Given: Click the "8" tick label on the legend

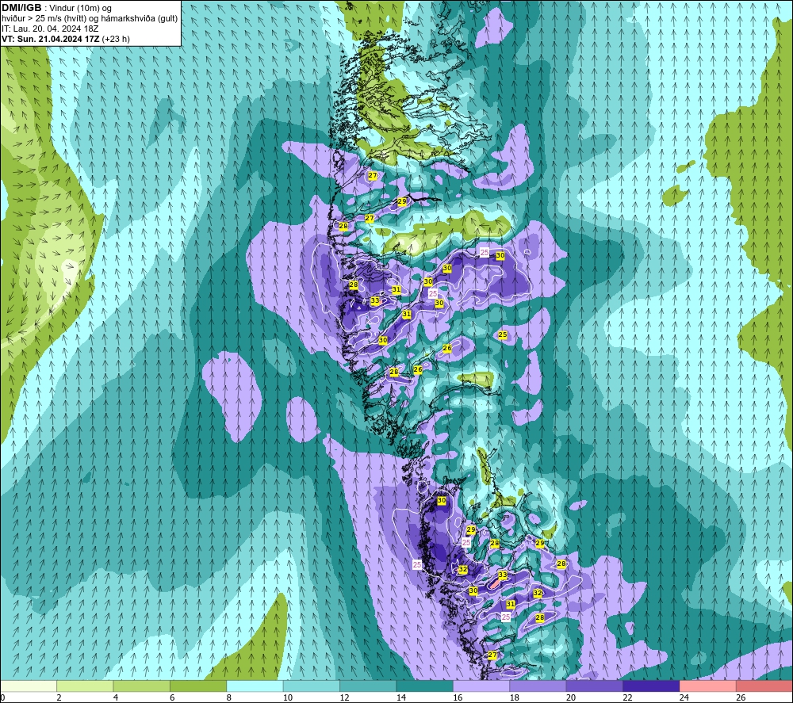Looking at the screenshot, I should tap(229, 697).
